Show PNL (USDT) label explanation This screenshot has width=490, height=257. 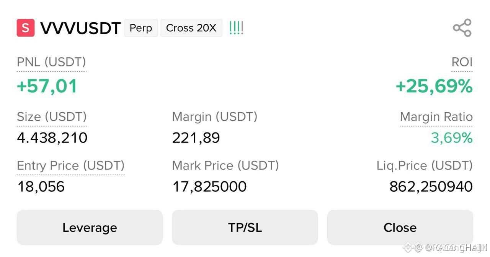tap(51, 62)
